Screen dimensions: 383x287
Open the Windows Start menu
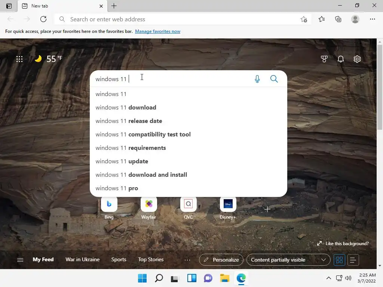142,278
